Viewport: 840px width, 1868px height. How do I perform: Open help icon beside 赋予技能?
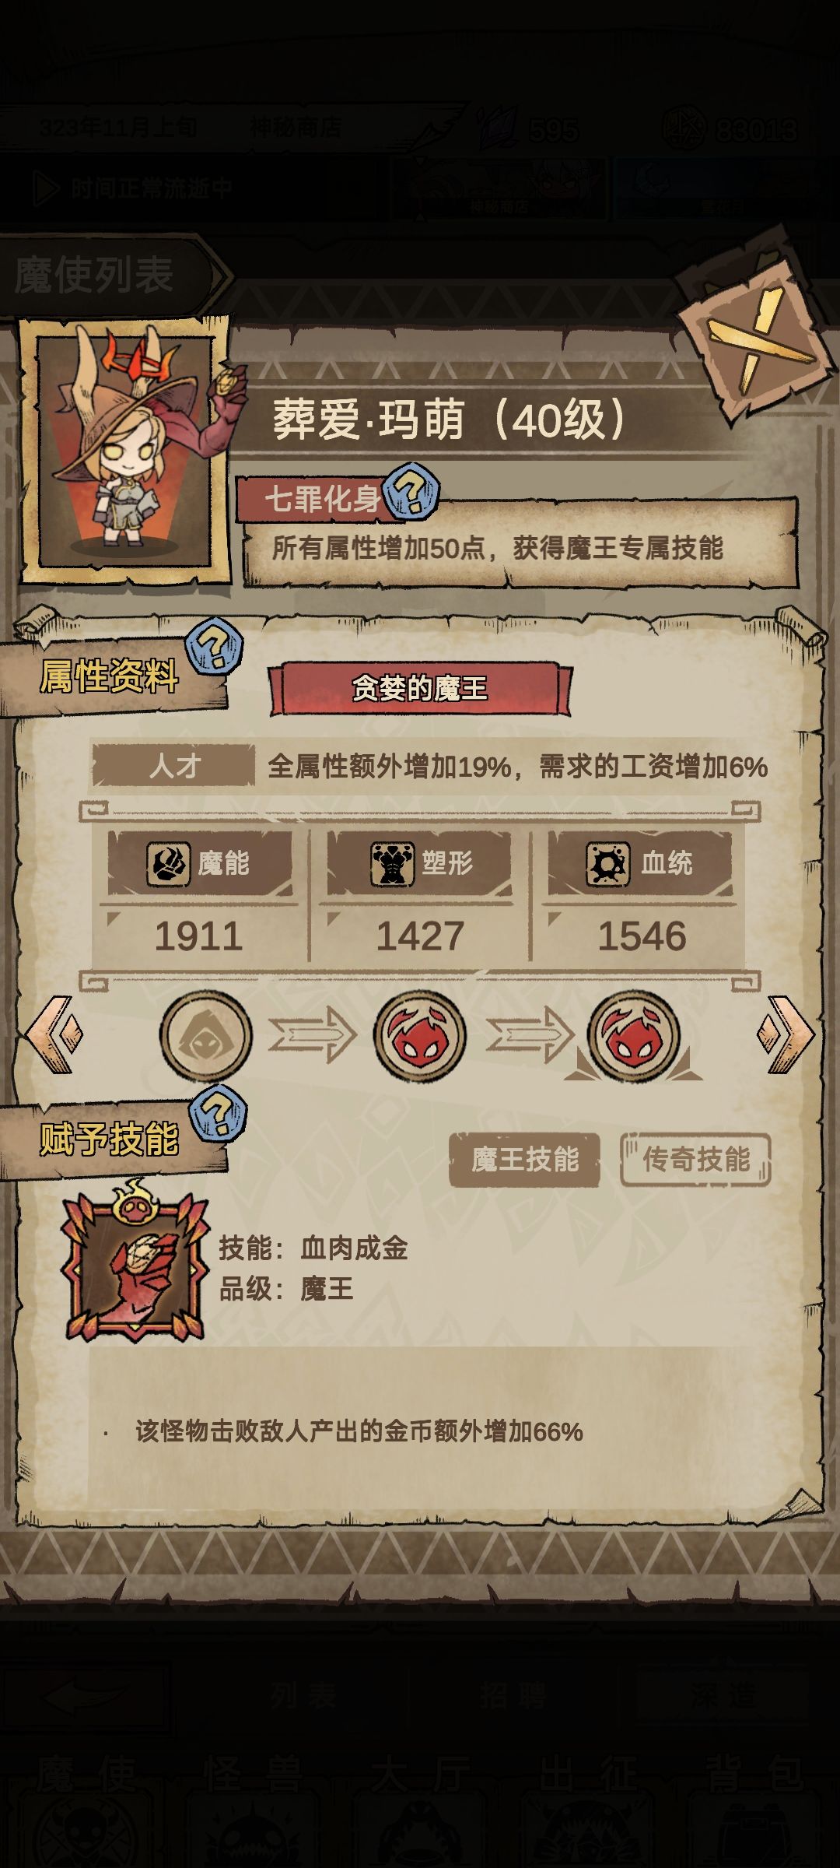(x=218, y=1115)
